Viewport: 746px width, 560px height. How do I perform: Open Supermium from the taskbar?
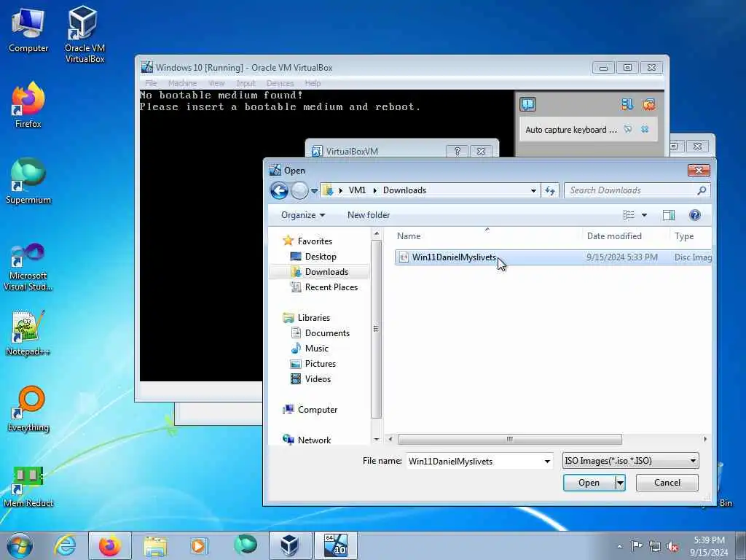pos(246,545)
